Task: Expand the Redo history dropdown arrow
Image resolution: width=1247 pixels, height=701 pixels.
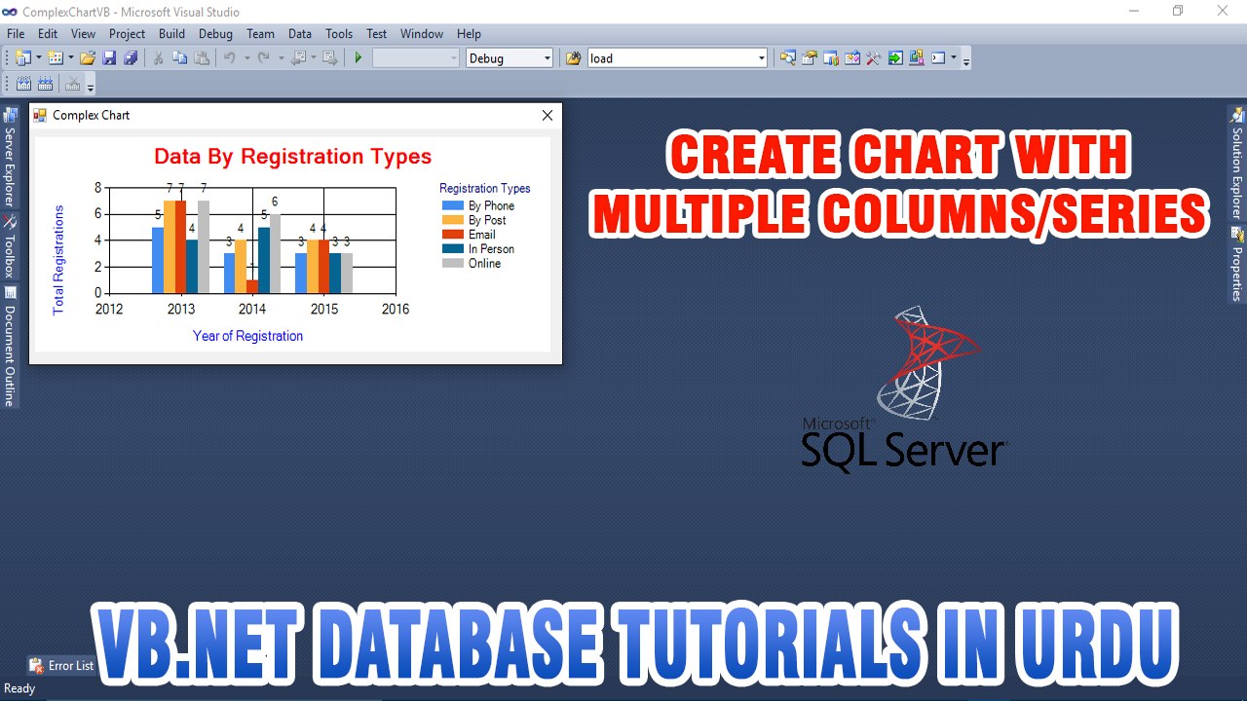Action: (x=281, y=58)
